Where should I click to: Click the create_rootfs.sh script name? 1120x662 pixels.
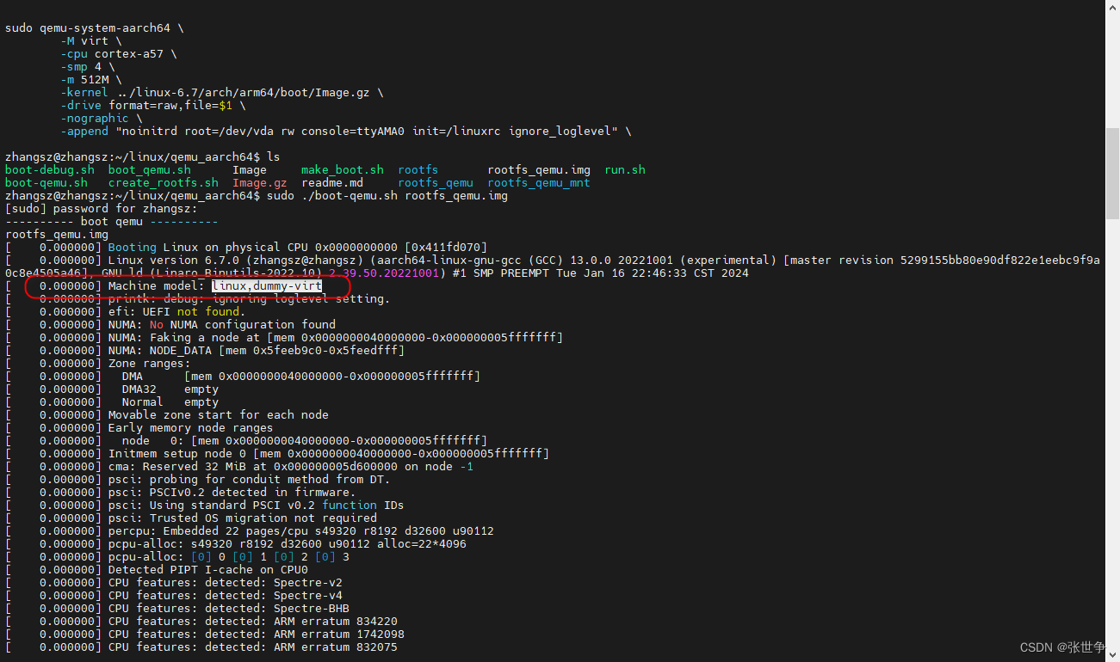[x=163, y=182]
